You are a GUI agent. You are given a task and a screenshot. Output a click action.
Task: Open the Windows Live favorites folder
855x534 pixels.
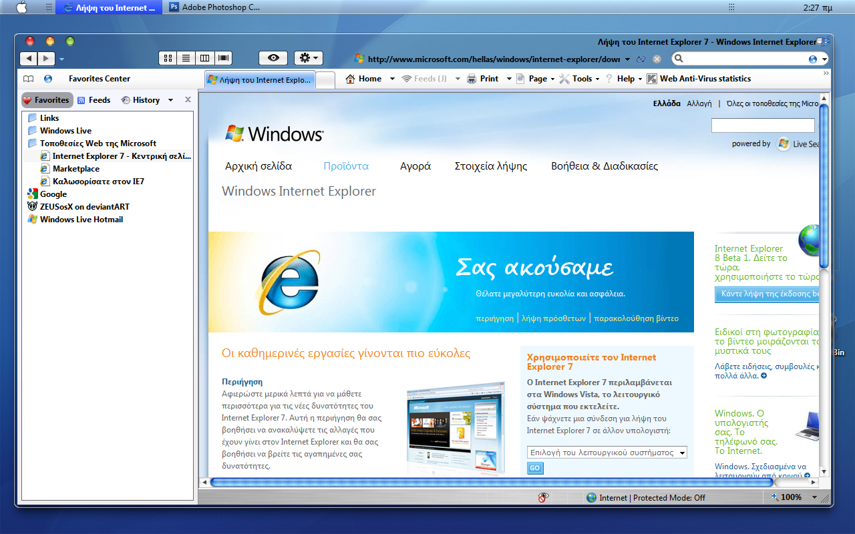(x=65, y=131)
